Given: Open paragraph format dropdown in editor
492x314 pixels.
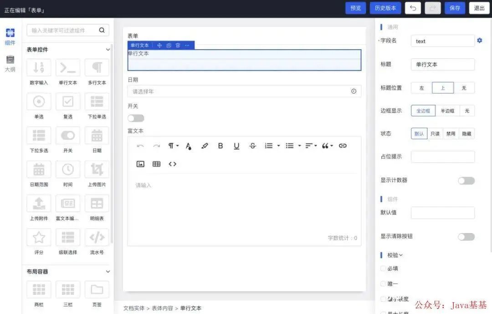Looking at the screenshot, I should point(173,146).
